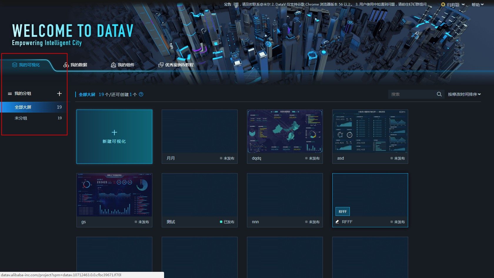The height and width of the screenshot is (278, 494).
Task: Click the 优秀案例&教程 tutorial icon
Action: [161, 64]
